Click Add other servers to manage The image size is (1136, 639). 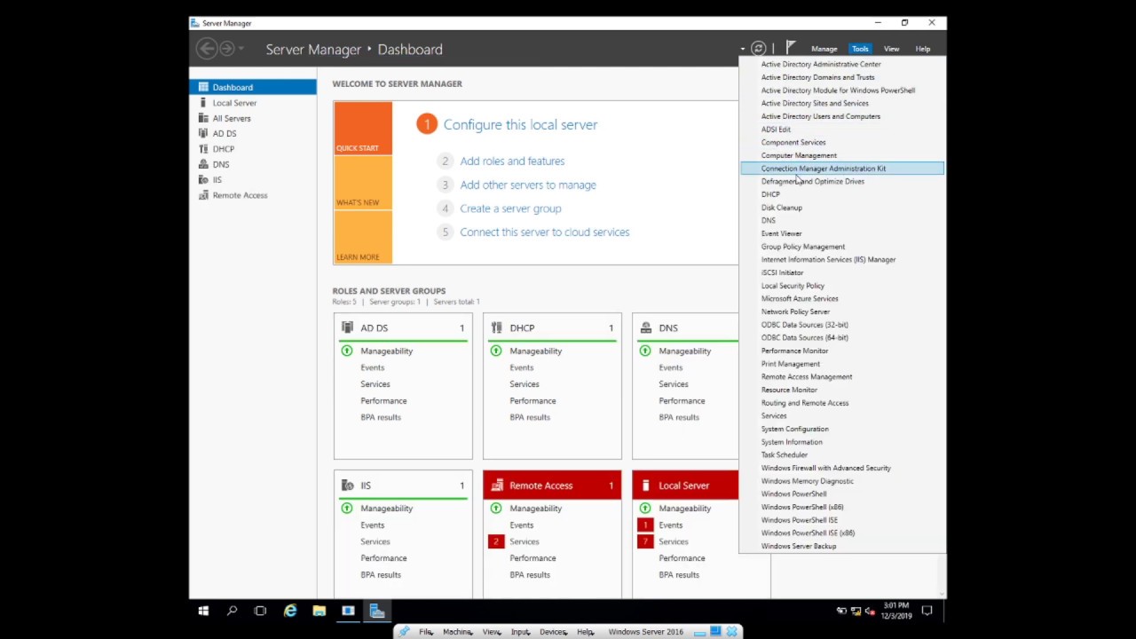tap(528, 185)
